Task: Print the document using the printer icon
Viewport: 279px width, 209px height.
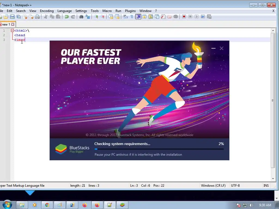Action: click(x=37, y=17)
